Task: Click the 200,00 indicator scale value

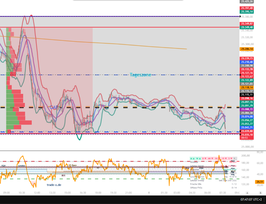Action: click(245, 155)
